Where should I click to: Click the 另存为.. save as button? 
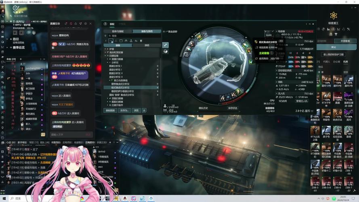(124, 110)
